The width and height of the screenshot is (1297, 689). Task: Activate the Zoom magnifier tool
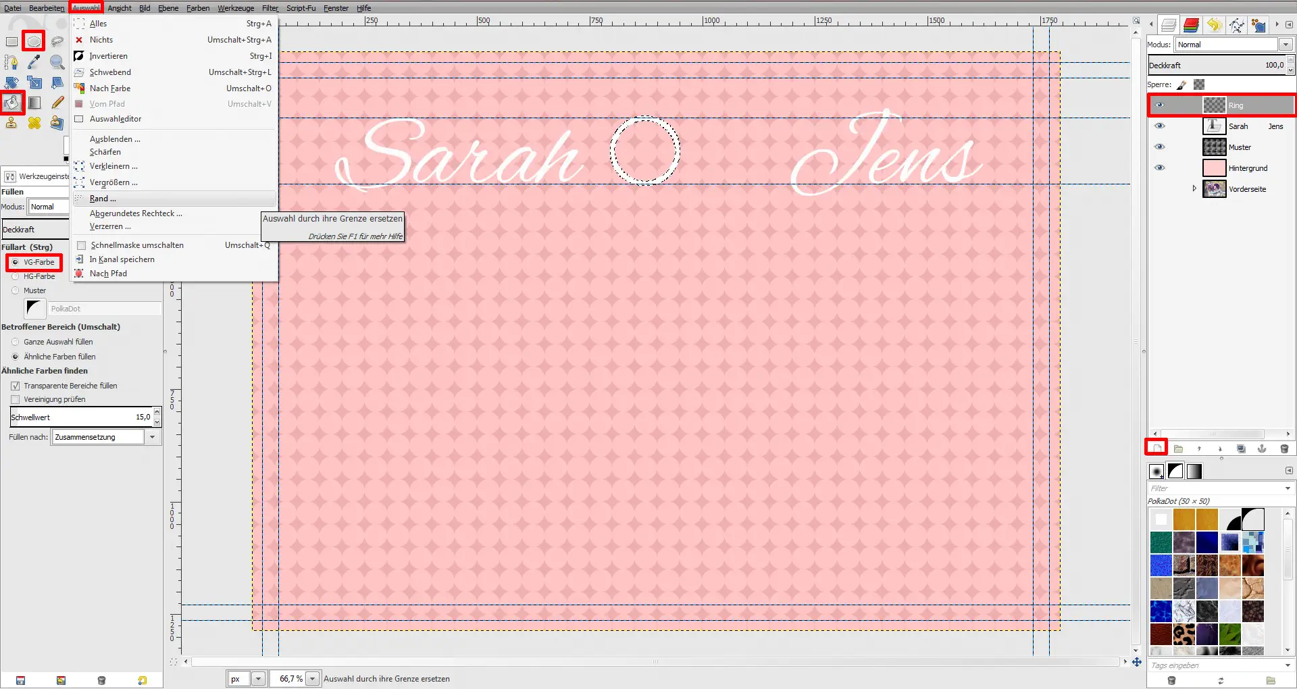tap(57, 62)
